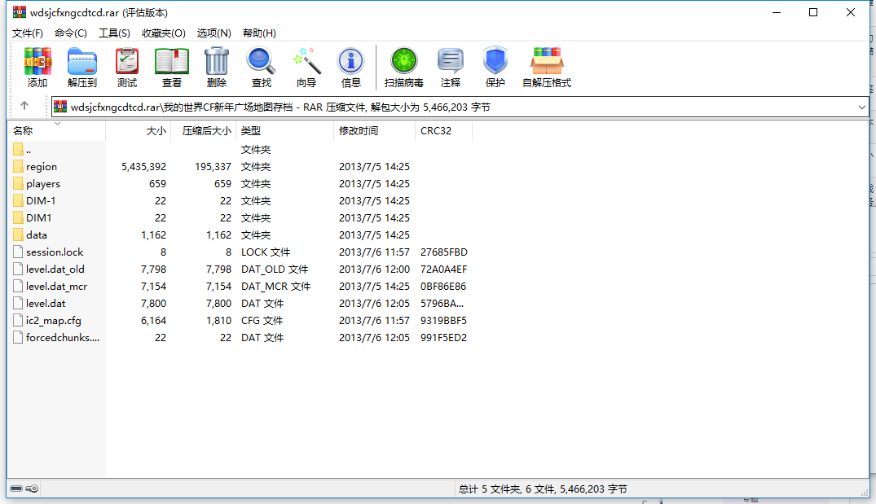Select the level.dat file name
876x504 pixels.
[x=46, y=304]
